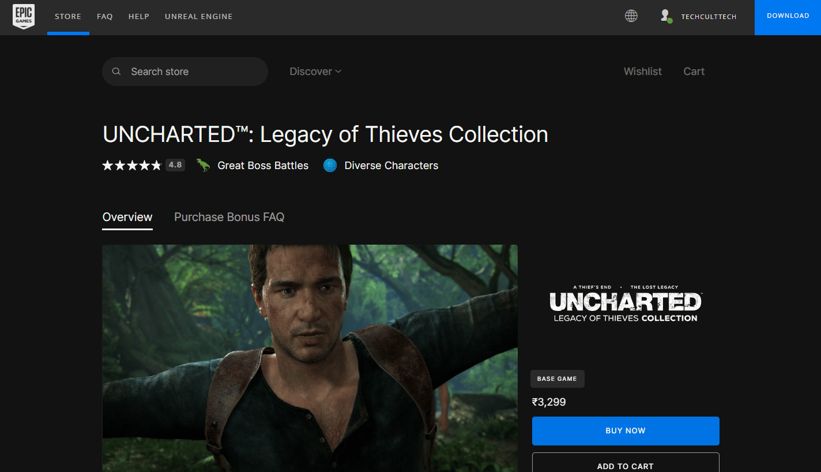Image resolution: width=821 pixels, height=472 pixels.
Task: Open the Unreal Engine link
Action: [x=199, y=17]
